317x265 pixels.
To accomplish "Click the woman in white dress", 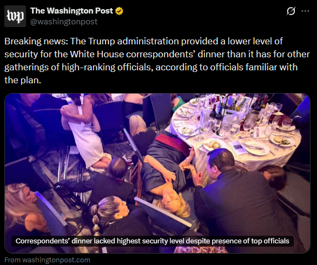I will tap(85, 134).
